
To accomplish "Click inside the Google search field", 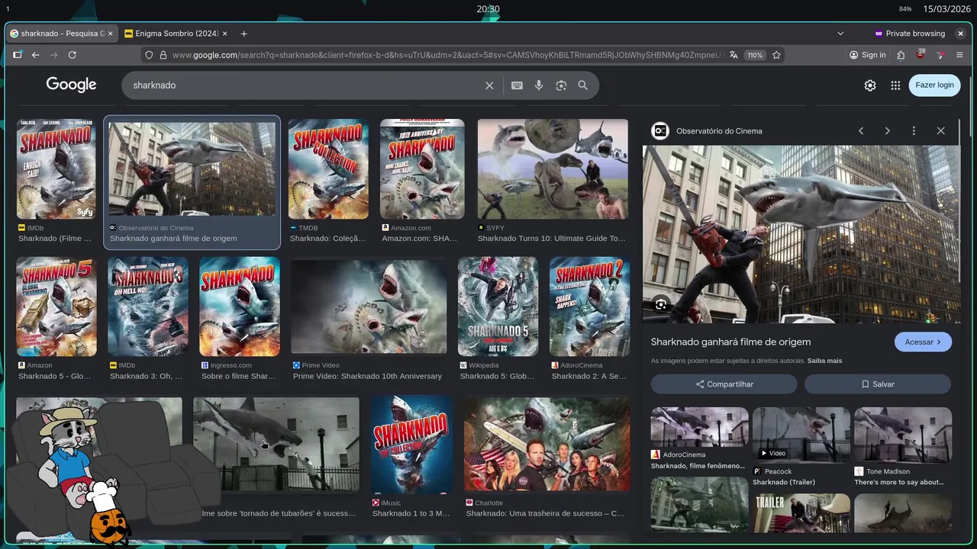I will tap(305, 85).
